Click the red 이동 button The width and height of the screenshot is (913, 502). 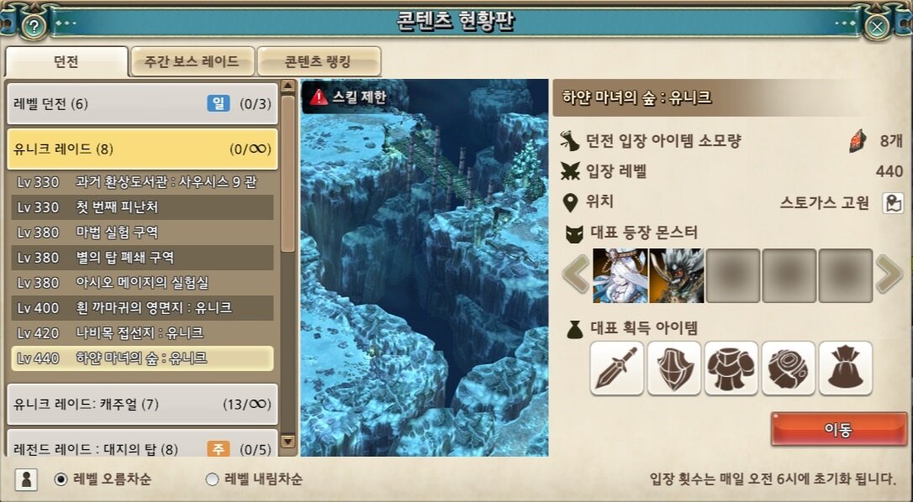pos(838,429)
